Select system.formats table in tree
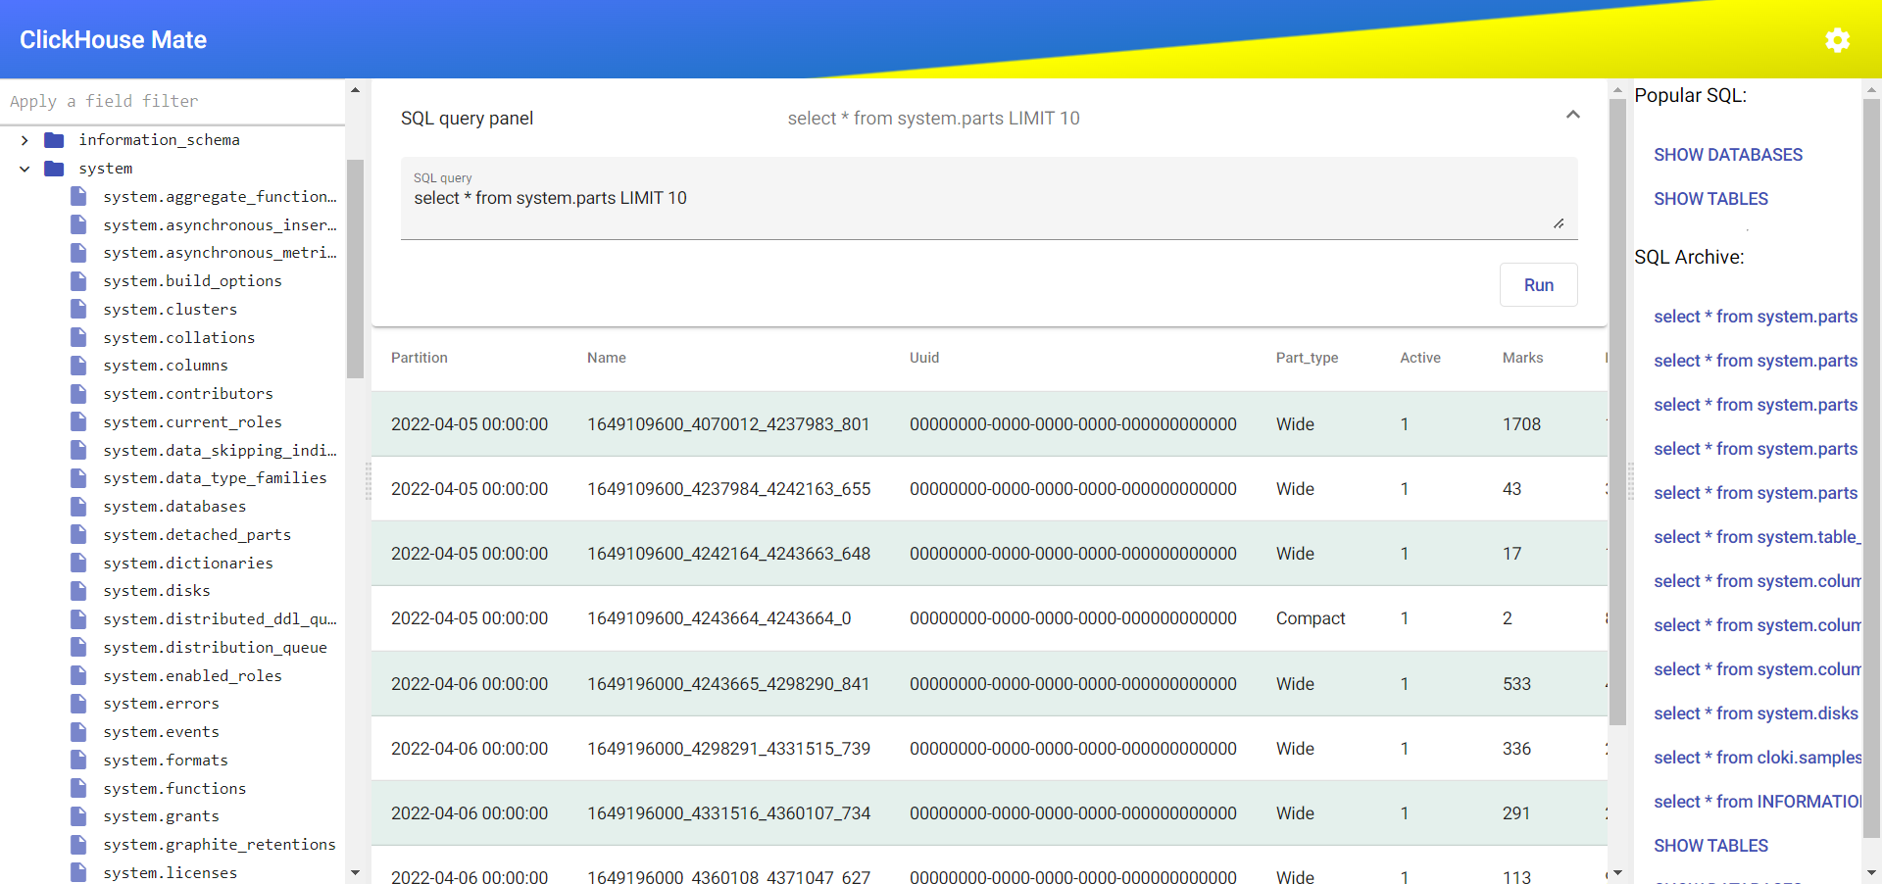The image size is (1882, 884). [x=166, y=761]
